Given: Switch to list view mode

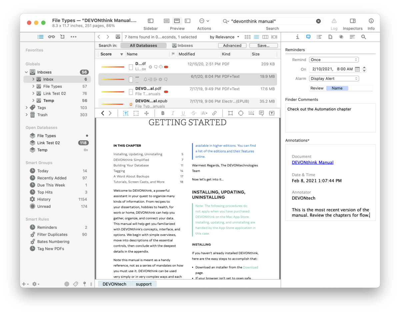Looking at the screenshot, I should [256, 37].
